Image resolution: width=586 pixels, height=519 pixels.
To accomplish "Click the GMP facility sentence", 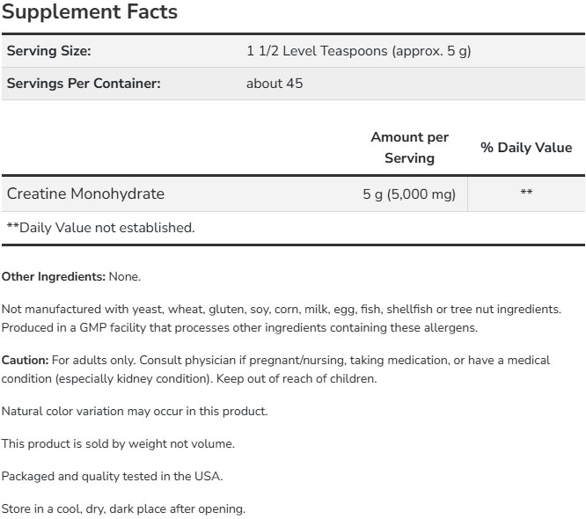I will (x=239, y=328).
